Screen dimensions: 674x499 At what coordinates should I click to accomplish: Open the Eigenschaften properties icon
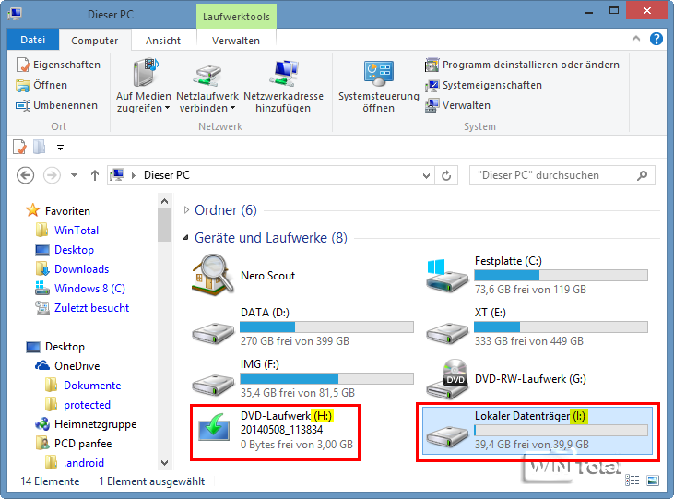click(23, 65)
